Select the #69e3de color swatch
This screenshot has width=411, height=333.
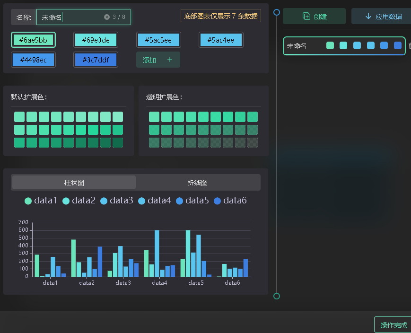pos(96,40)
